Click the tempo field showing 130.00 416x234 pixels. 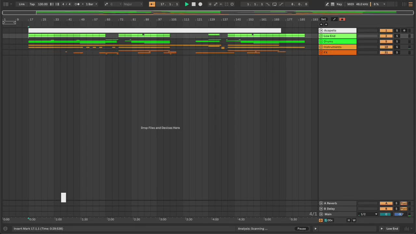[43, 4]
